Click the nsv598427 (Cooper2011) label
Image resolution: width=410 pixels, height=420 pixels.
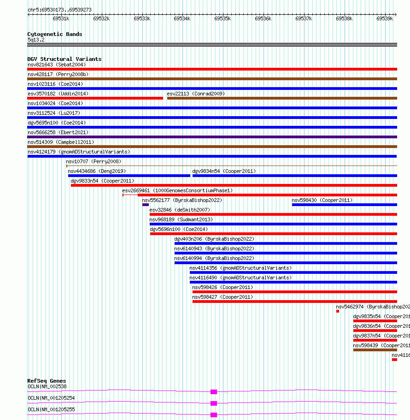223,297
